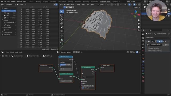Toggle viewport gizmo visibility button
Screen dimensions: 171x96
[x=129, y=5]
